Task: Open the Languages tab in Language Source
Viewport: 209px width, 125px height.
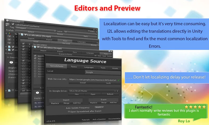Action: (89, 67)
